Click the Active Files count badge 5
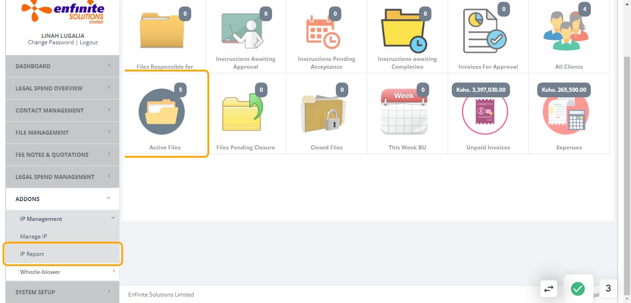The image size is (631, 303). pyautogui.click(x=180, y=90)
